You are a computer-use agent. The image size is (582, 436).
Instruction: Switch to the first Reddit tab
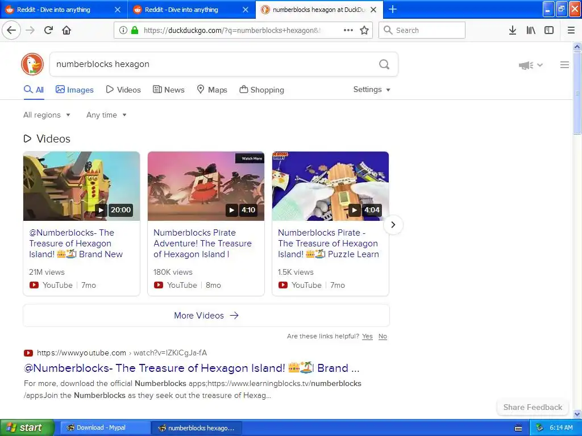pyautogui.click(x=64, y=10)
